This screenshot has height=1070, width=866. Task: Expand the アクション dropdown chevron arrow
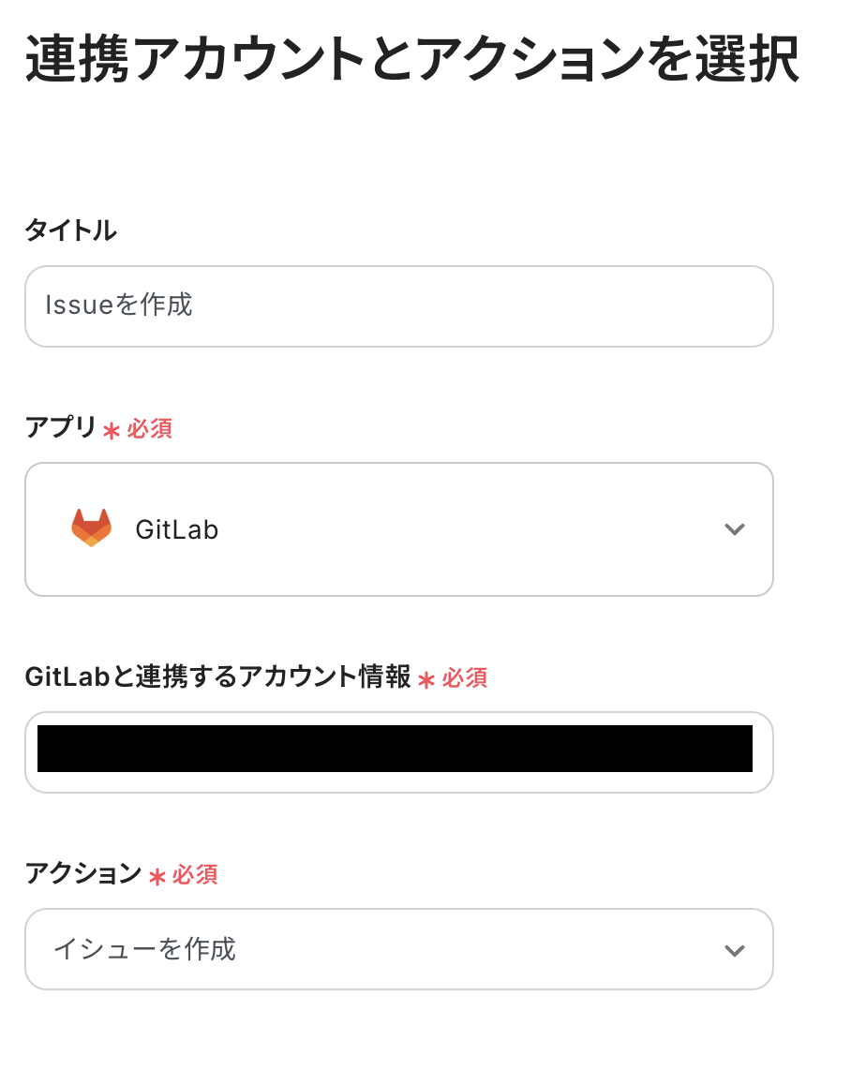pyautogui.click(x=735, y=950)
